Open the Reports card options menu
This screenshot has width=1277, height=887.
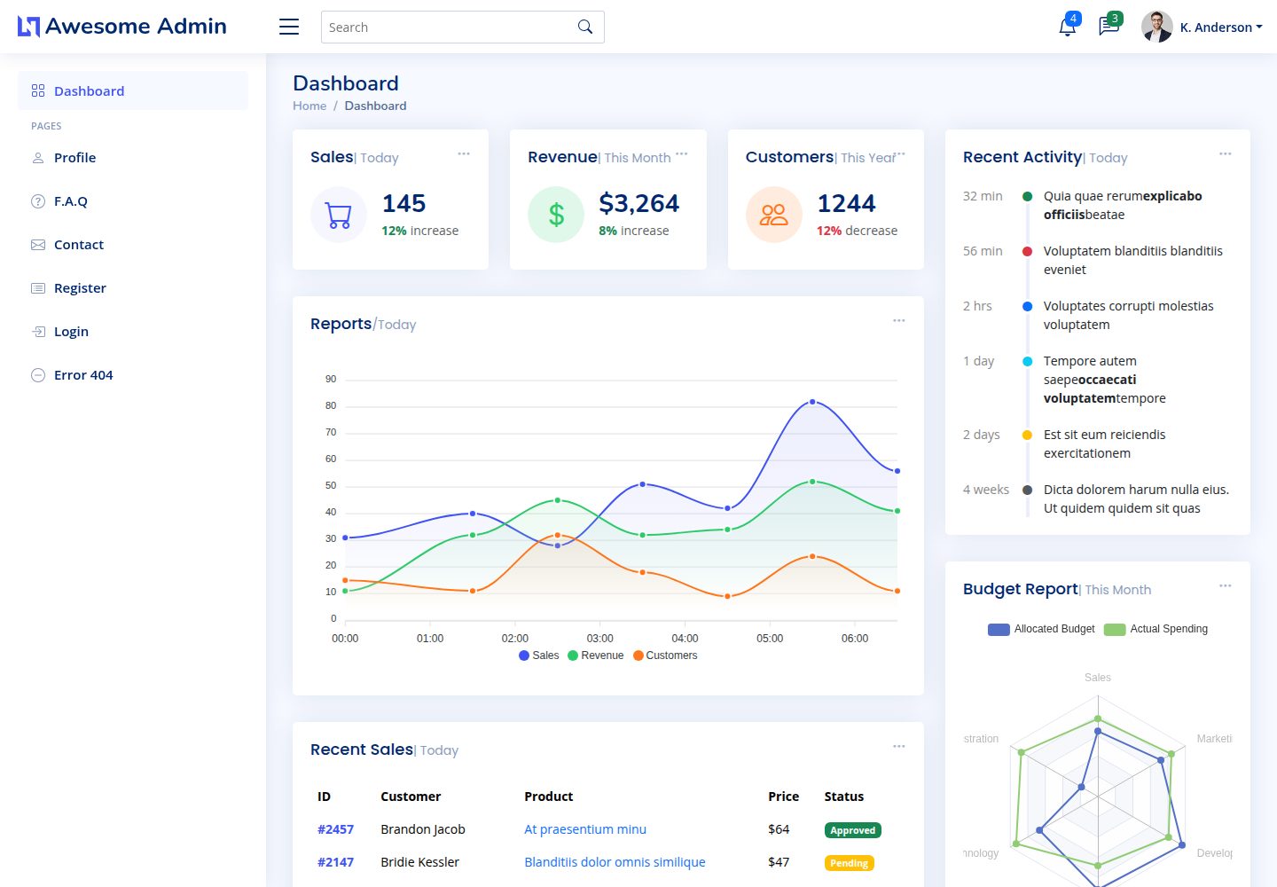pos(899,320)
